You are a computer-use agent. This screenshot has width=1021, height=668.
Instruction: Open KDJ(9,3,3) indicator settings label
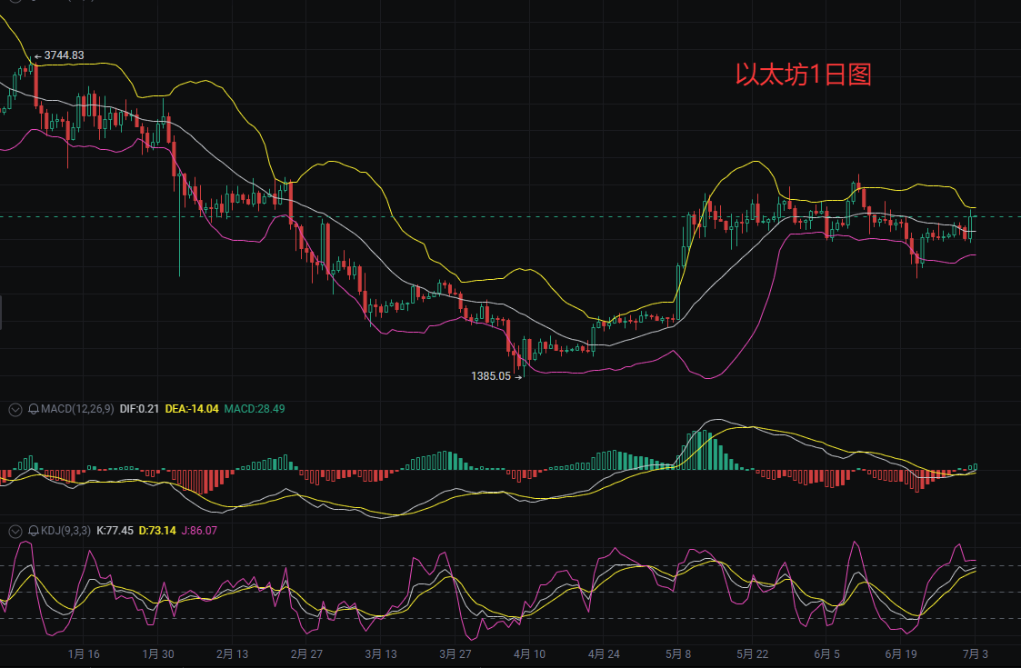[65, 531]
